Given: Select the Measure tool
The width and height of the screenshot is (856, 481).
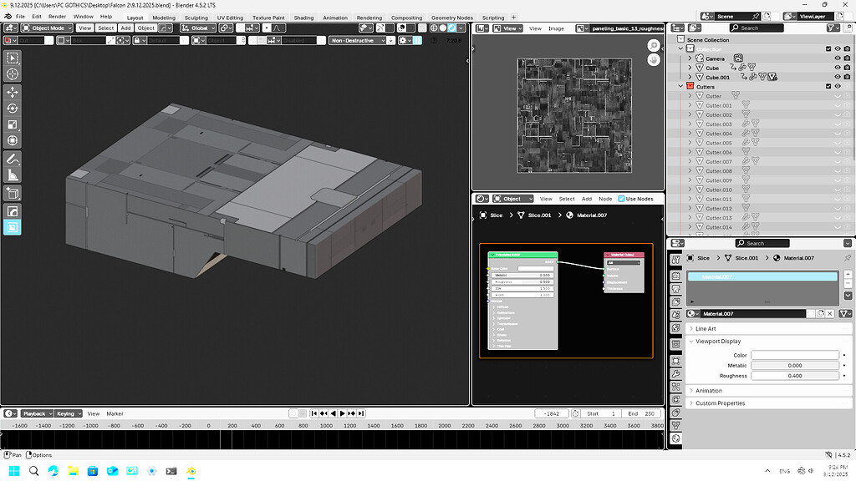Looking at the screenshot, I should coord(13,175).
